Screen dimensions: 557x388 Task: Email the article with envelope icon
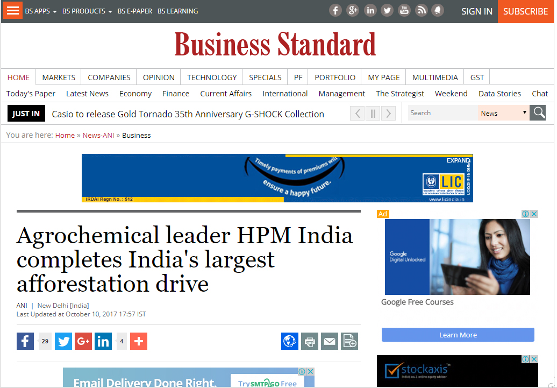tap(330, 341)
